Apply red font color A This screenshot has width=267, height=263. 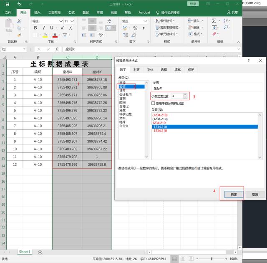click(55, 35)
